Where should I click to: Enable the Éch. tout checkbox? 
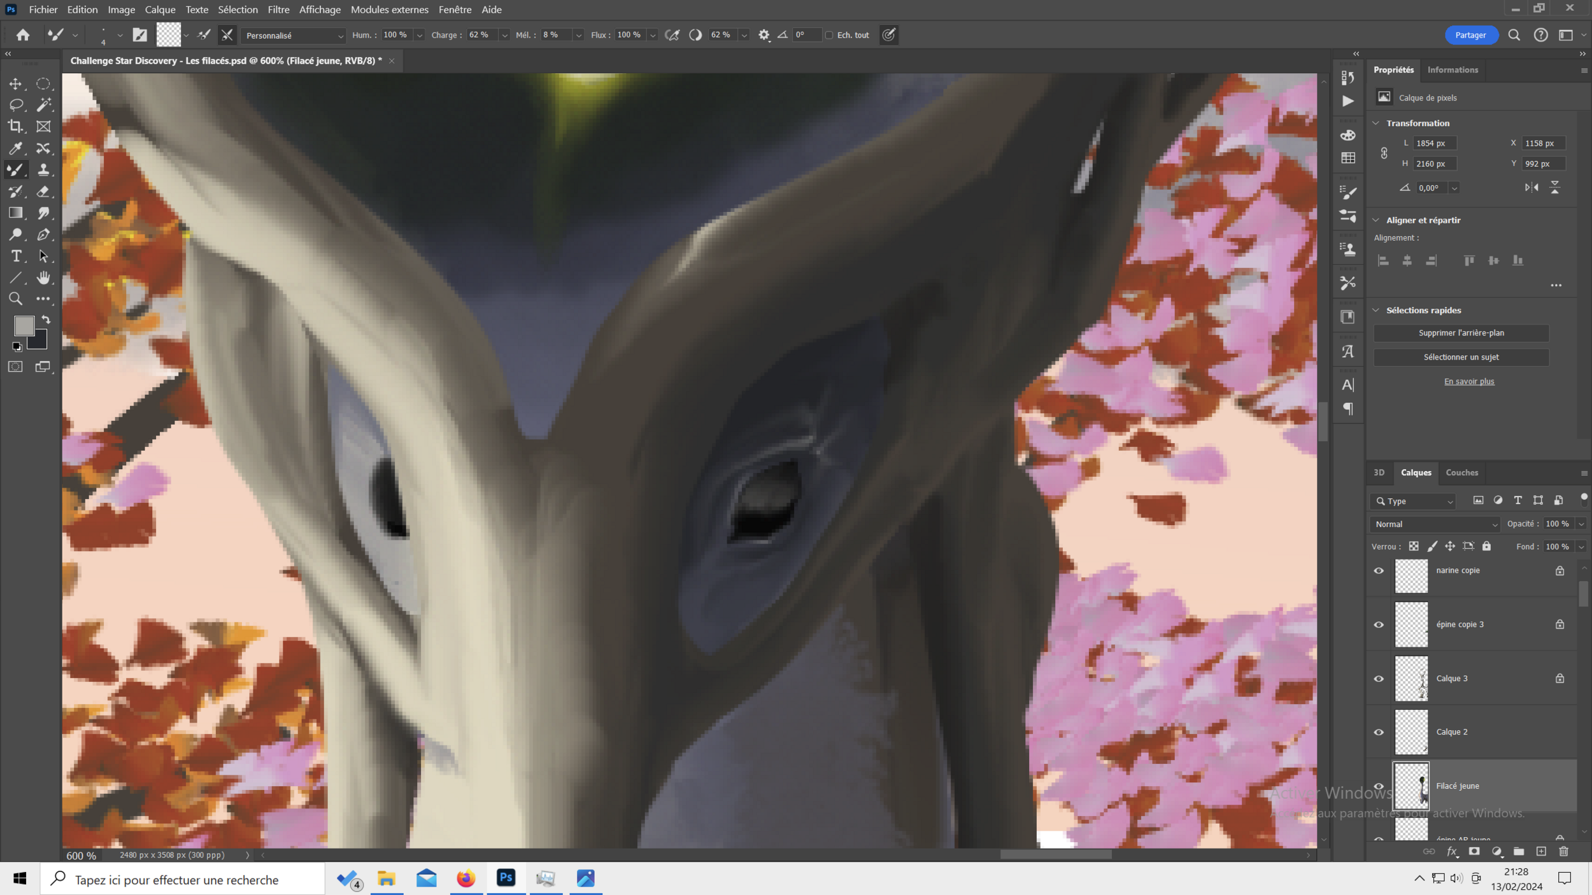click(829, 36)
